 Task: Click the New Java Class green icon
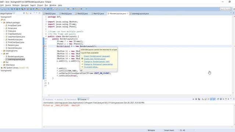tap(31, 9)
